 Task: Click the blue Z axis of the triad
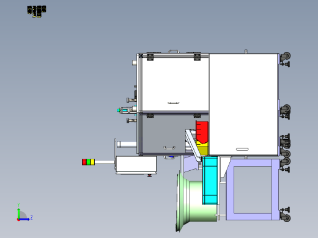click(24, 220)
